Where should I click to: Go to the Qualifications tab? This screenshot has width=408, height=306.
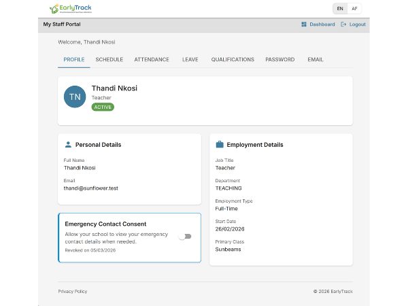[233, 60]
